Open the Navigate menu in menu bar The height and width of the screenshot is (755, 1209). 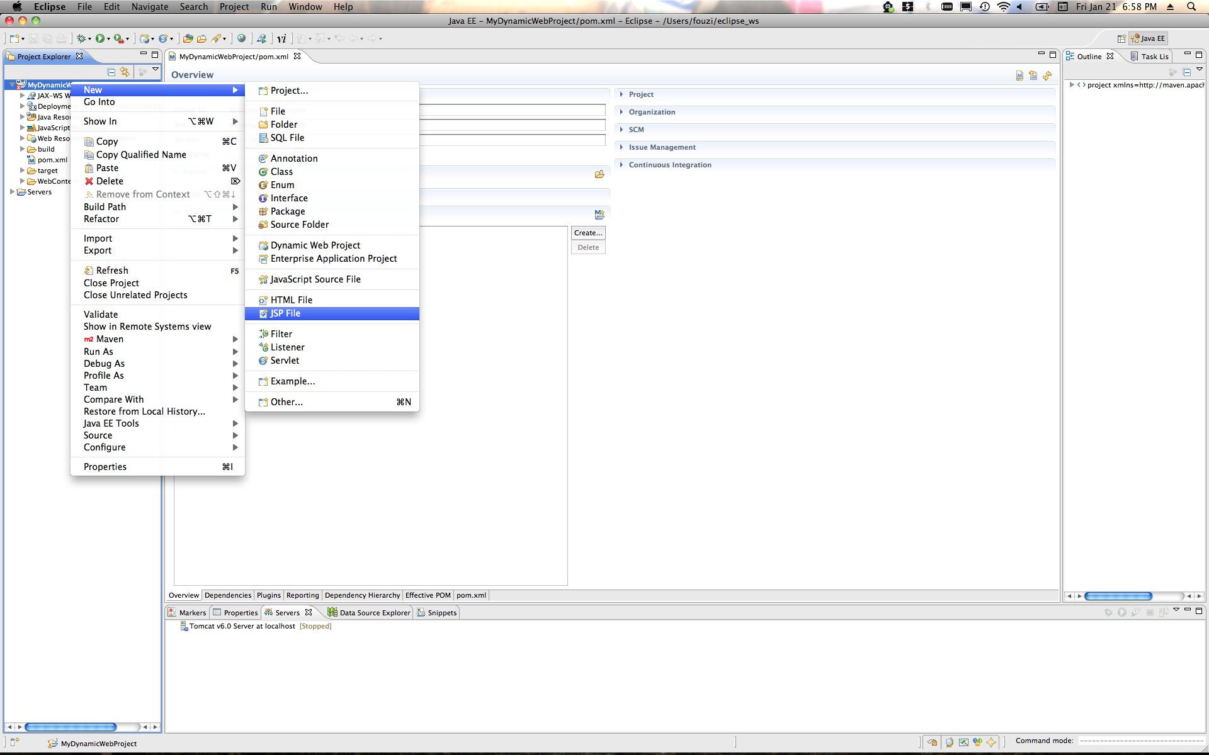click(150, 6)
